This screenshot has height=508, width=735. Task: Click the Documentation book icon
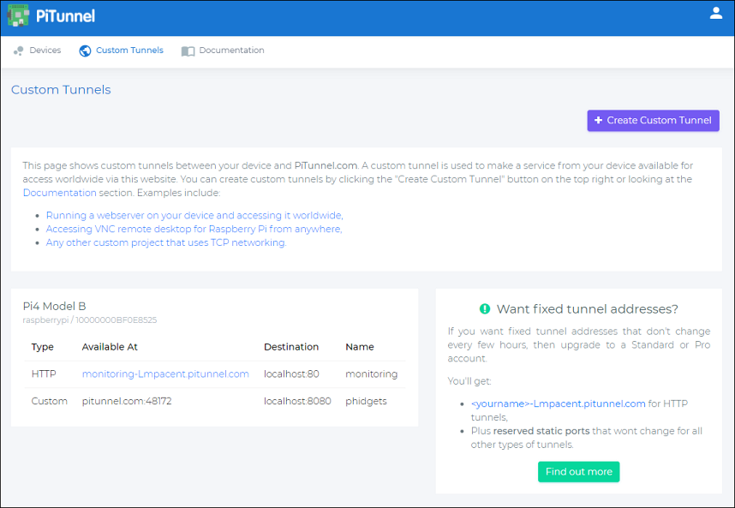point(188,51)
